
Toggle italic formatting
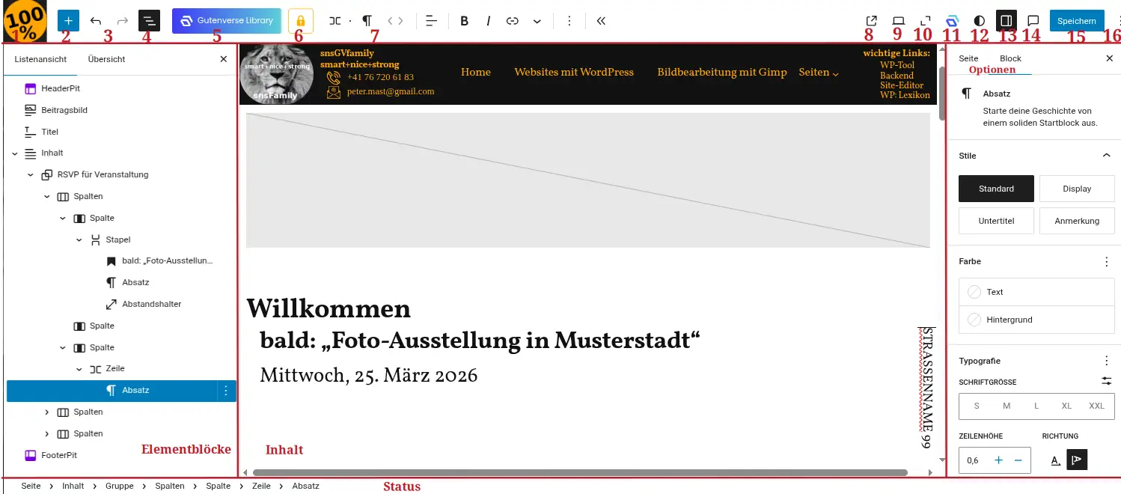tap(488, 21)
